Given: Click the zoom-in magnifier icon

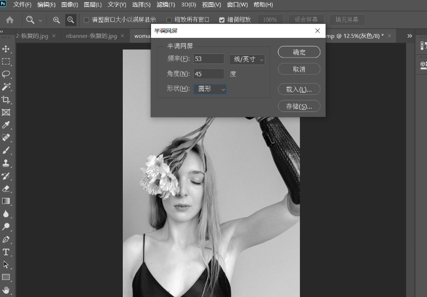Looking at the screenshot, I should [57, 20].
